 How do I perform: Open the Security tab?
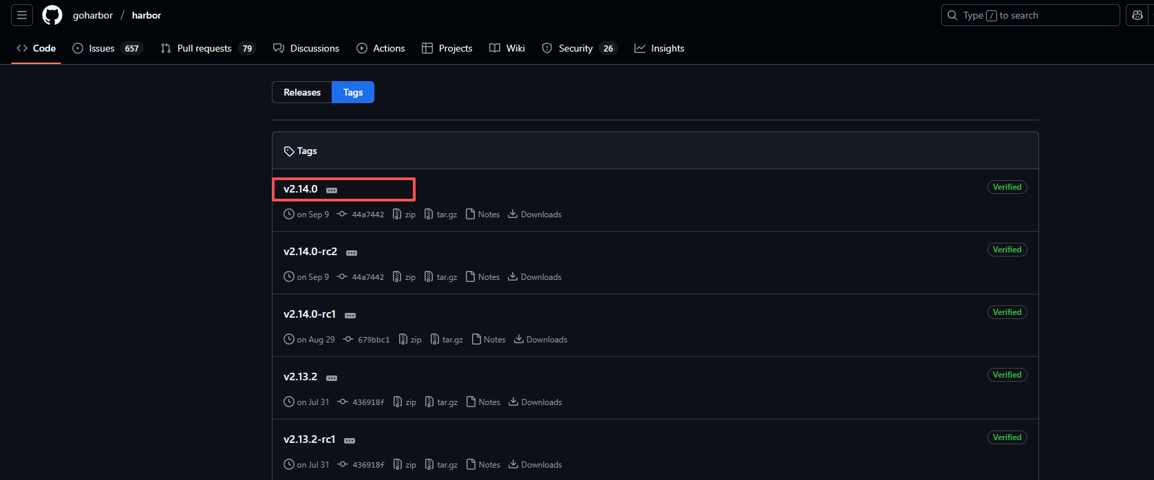click(579, 48)
